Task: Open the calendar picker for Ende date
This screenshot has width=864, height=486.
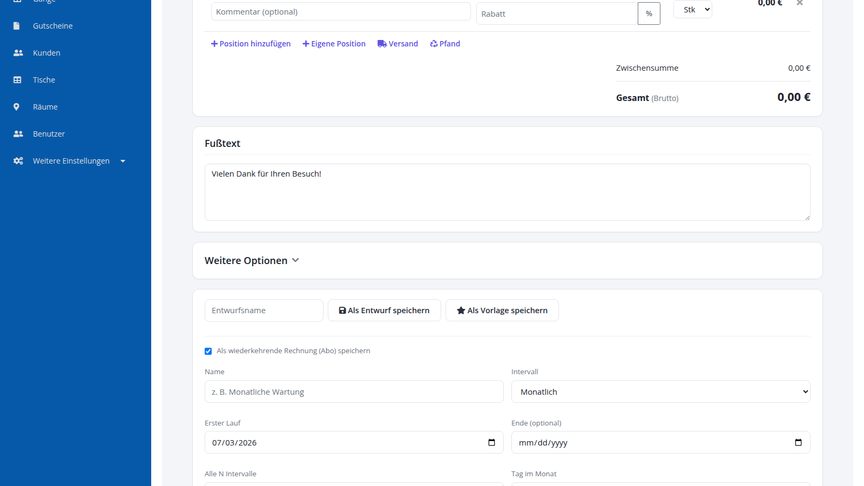Action: tap(798, 442)
